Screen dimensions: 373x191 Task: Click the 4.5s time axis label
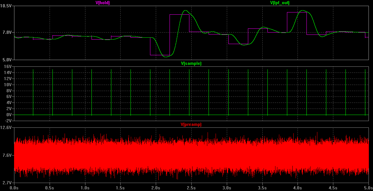point(333,188)
